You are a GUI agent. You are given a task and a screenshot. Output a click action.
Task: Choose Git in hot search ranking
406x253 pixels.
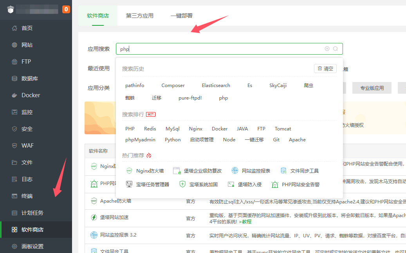[276, 140]
